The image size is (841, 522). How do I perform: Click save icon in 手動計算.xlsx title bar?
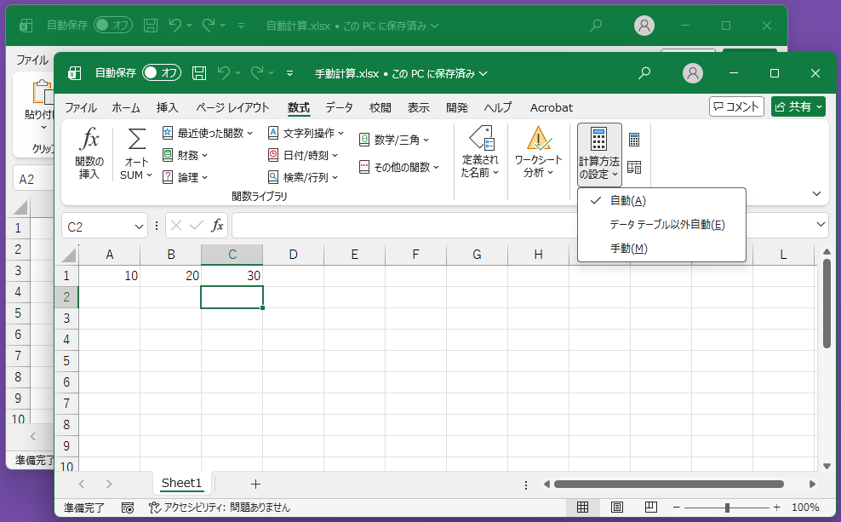pos(199,73)
